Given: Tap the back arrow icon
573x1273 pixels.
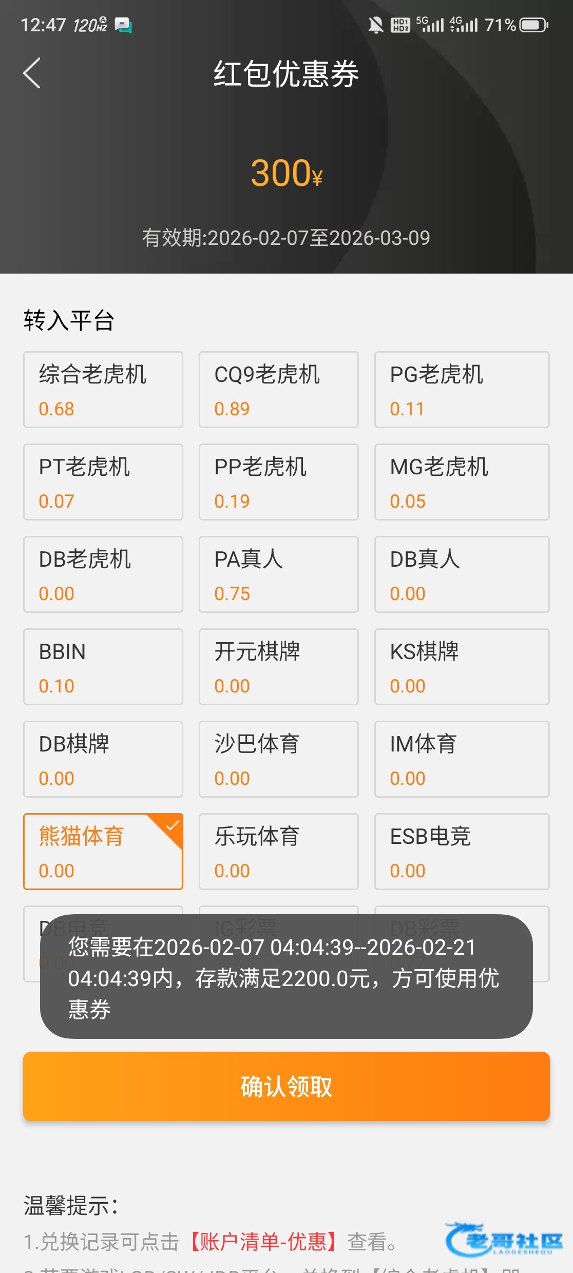Looking at the screenshot, I should click(32, 73).
